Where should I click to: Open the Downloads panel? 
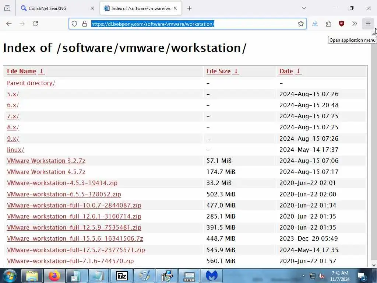315,24
